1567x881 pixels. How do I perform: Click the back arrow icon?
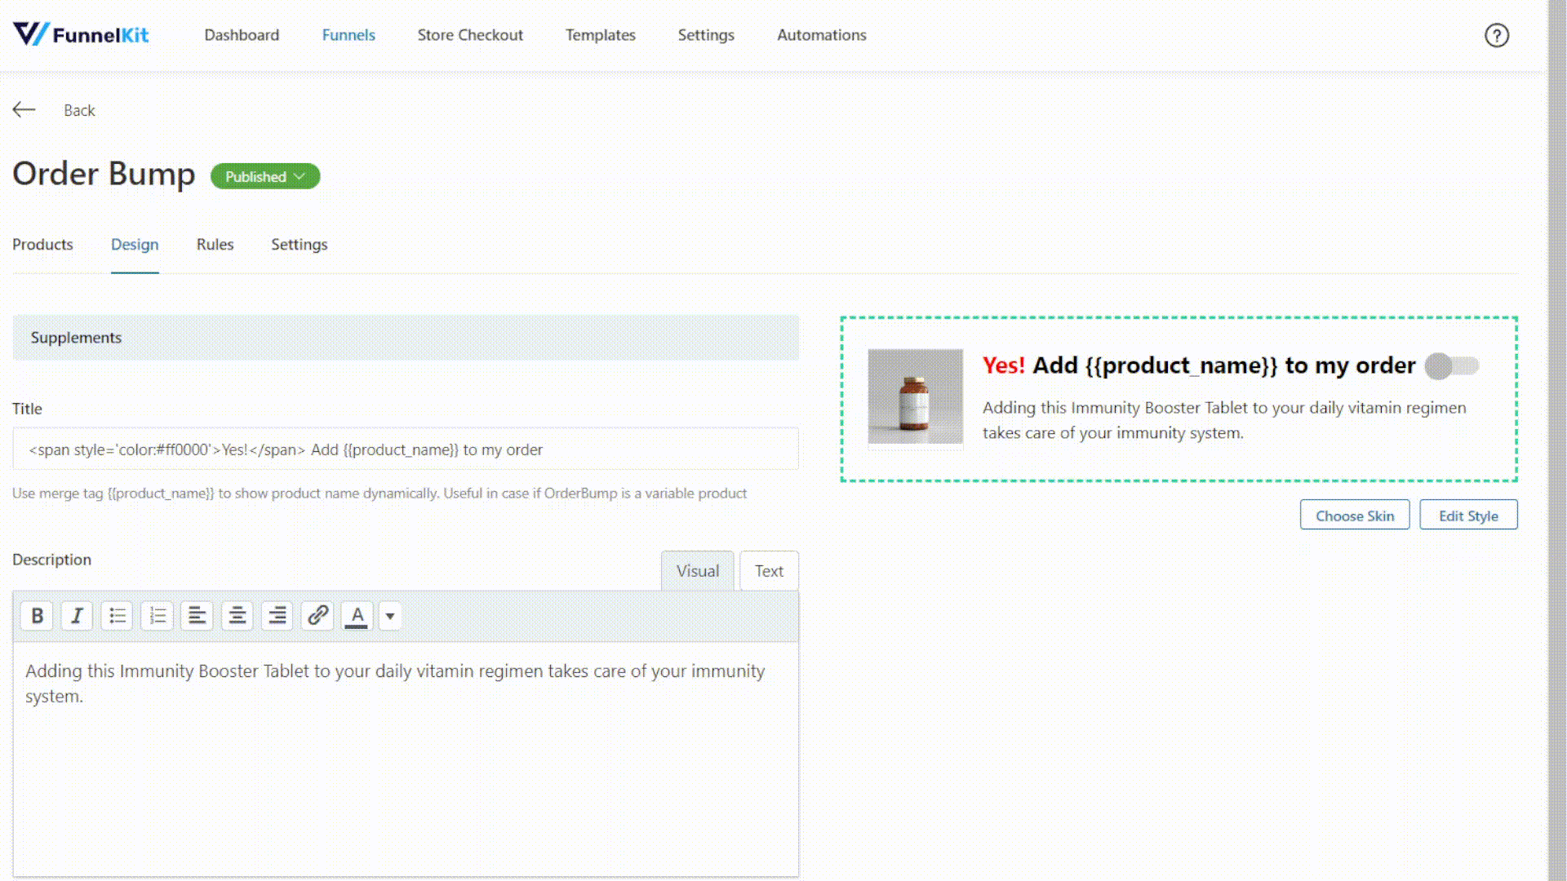coord(24,109)
